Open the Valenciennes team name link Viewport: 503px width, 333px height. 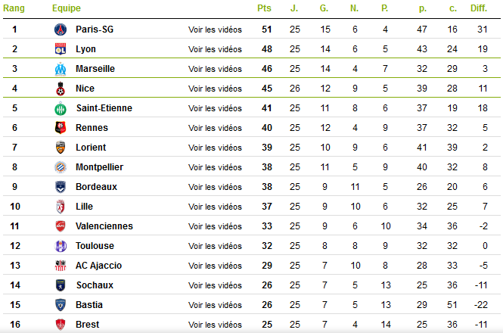(x=104, y=226)
